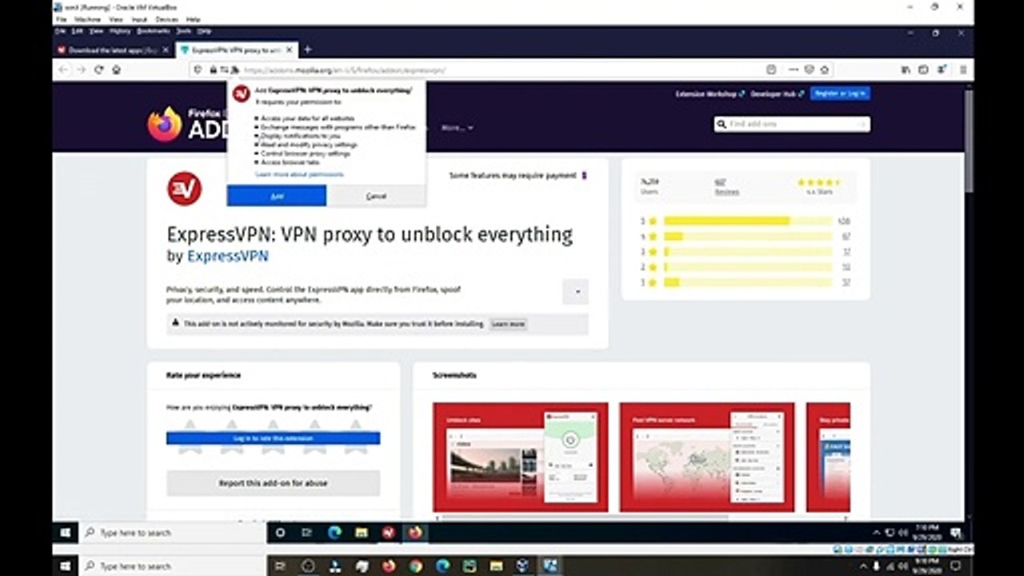This screenshot has height=576, width=1024.
Task: Open the Firefox hamburger menu
Action: [963, 70]
